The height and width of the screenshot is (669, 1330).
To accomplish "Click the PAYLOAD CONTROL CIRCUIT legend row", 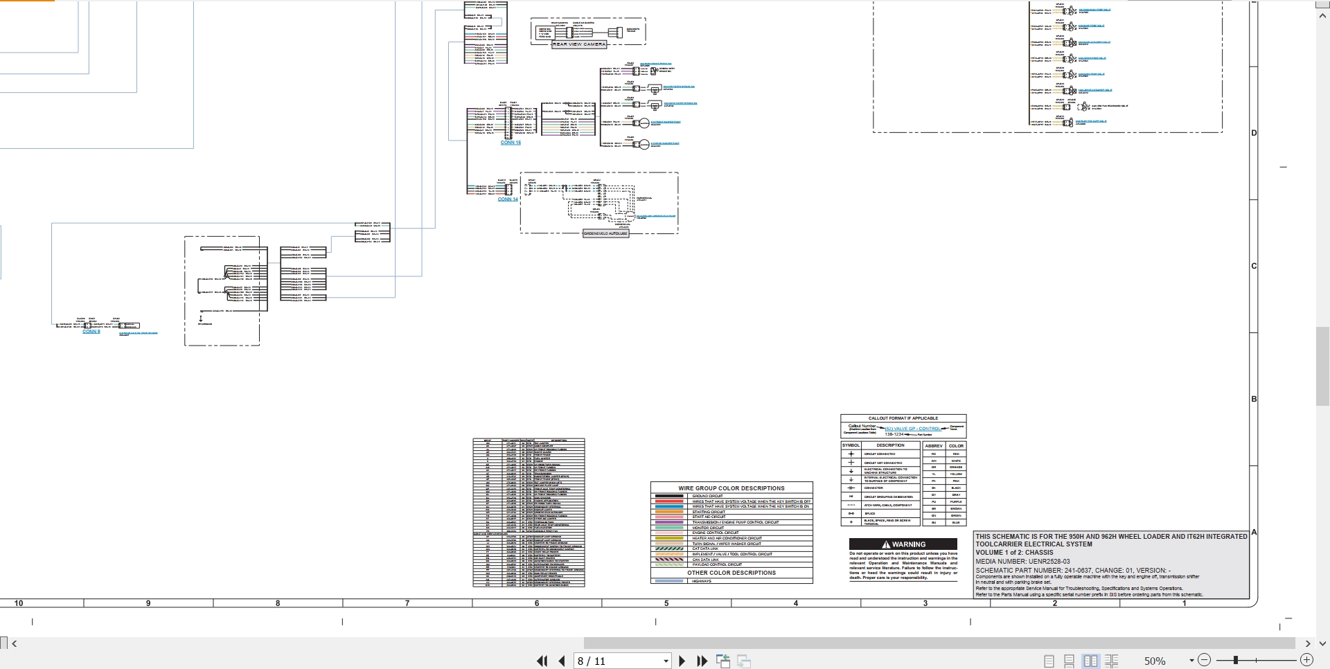I will click(731, 564).
